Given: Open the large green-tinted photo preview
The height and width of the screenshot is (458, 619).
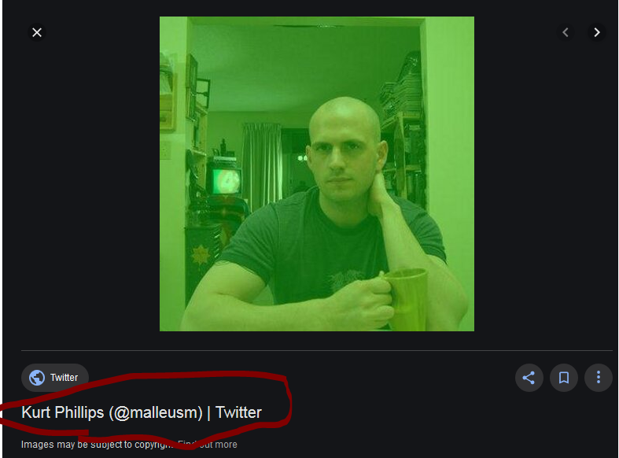Looking at the screenshot, I should click(x=317, y=174).
